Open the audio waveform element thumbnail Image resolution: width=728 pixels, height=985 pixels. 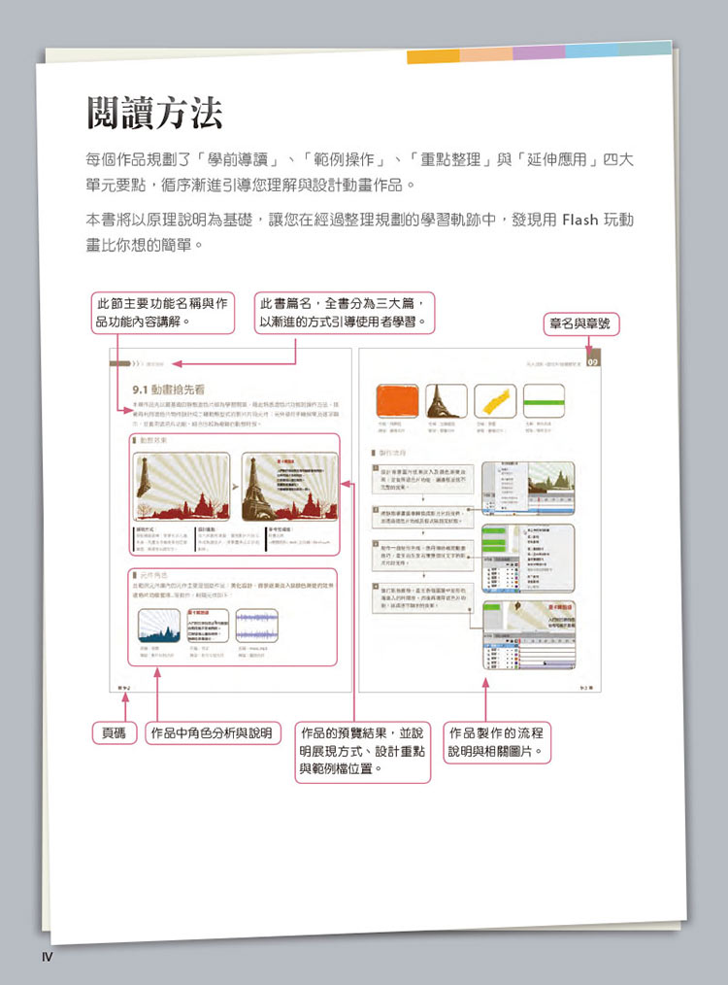pos(256,625)
